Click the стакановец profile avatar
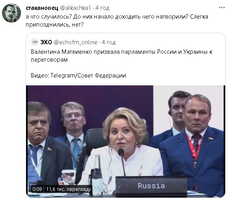This screenshot has width=228, height=200. tap(11, 13)
